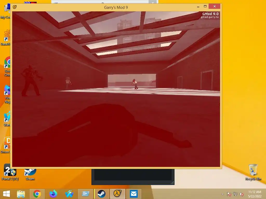Select the Steam desktop shortcut
The width and height of the screenshot is (266, 199).
(x=30, y=174)
